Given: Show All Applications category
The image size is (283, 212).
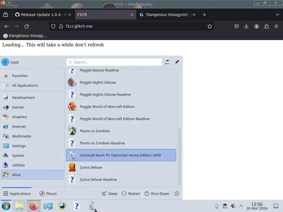Looking at the screenshot, I should pos(32,86).
